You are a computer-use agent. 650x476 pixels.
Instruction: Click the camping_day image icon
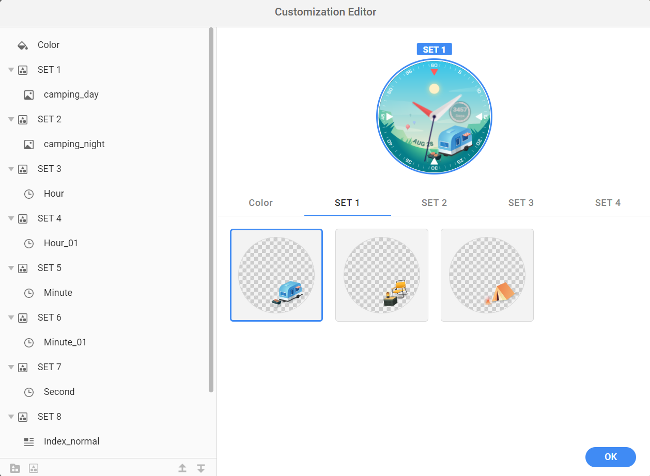point(29,94)
